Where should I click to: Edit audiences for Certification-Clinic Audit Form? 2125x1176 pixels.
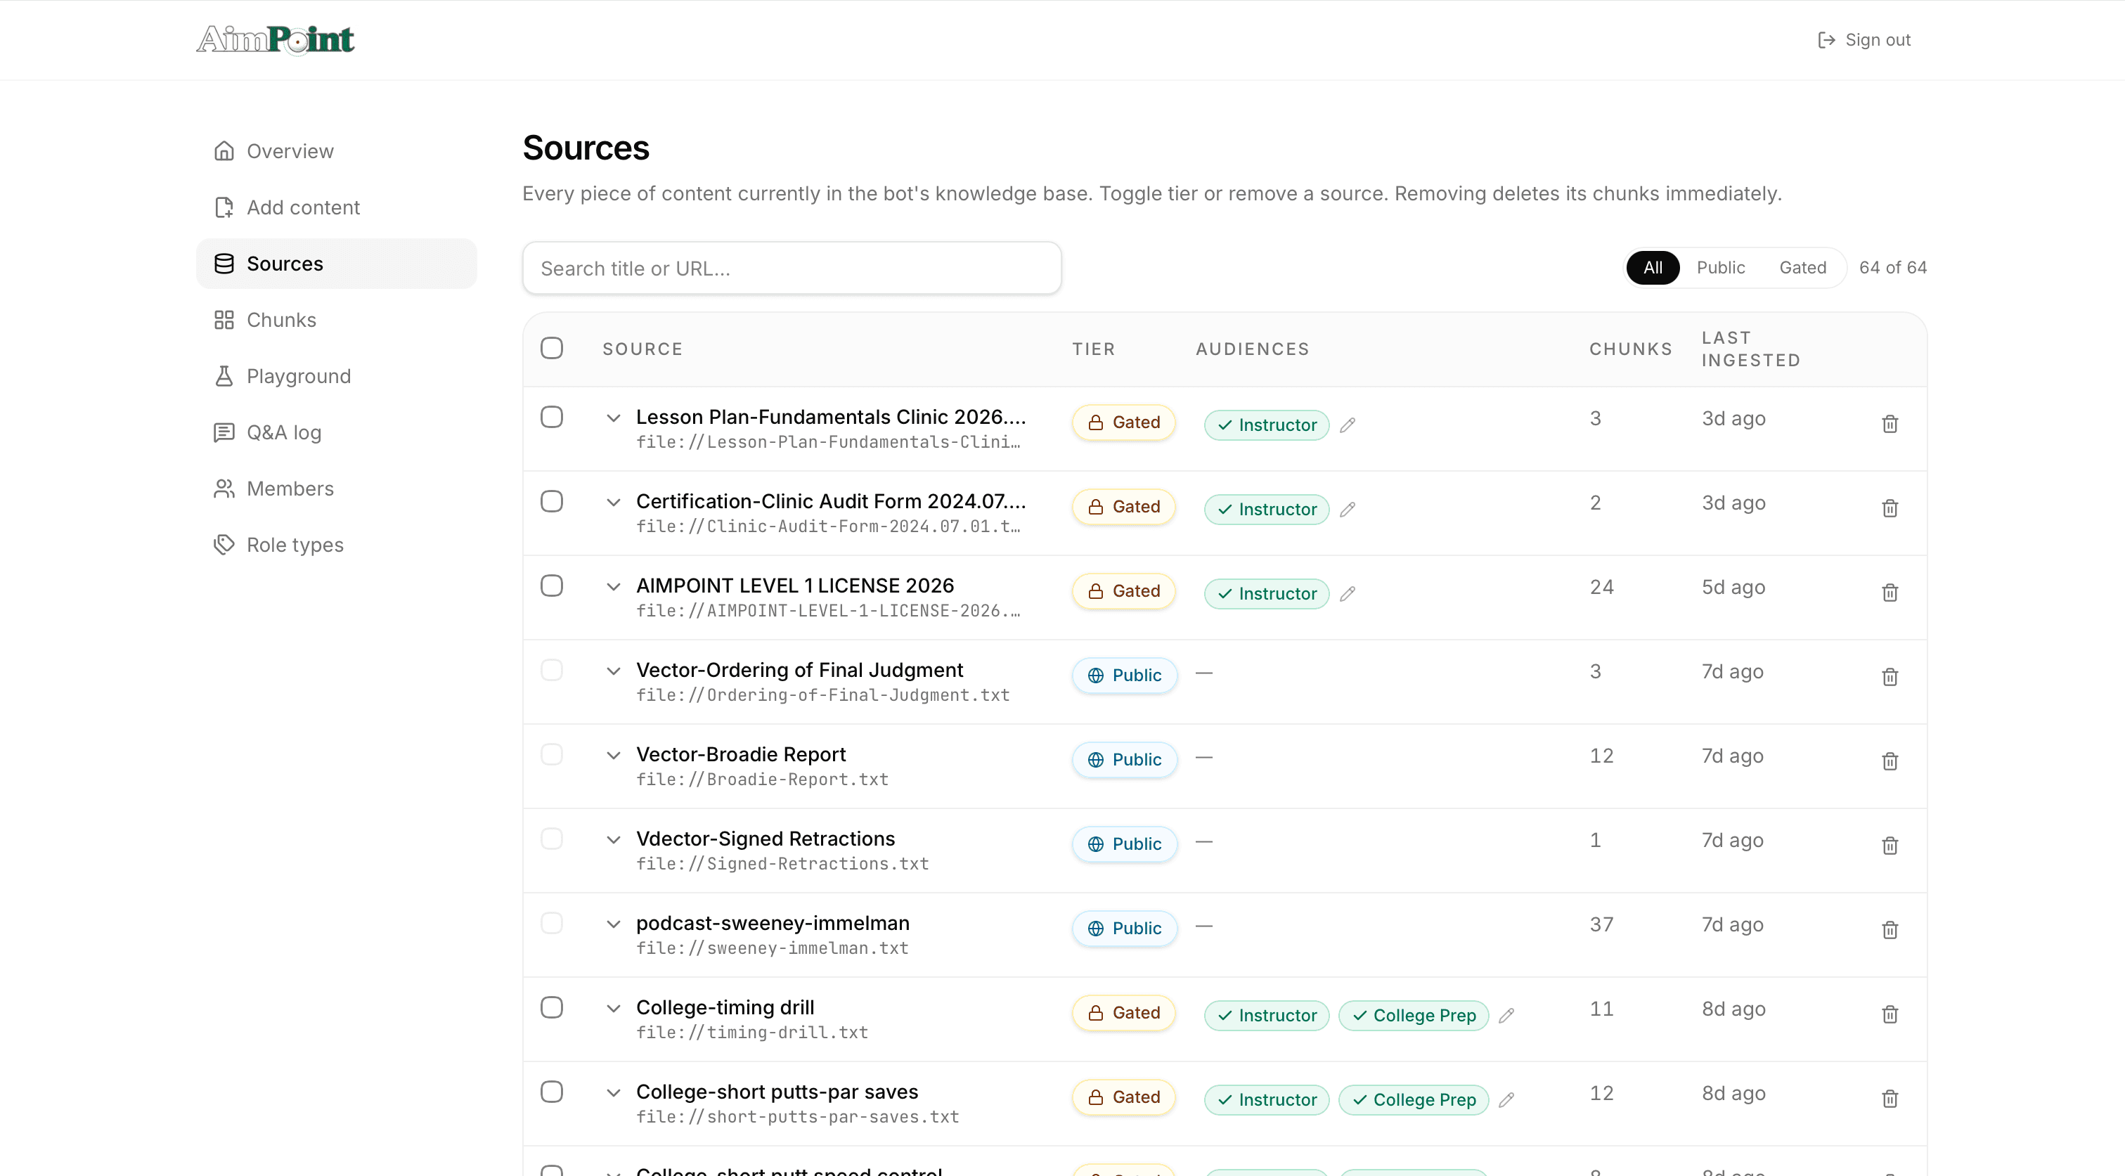pos(1348,510)
